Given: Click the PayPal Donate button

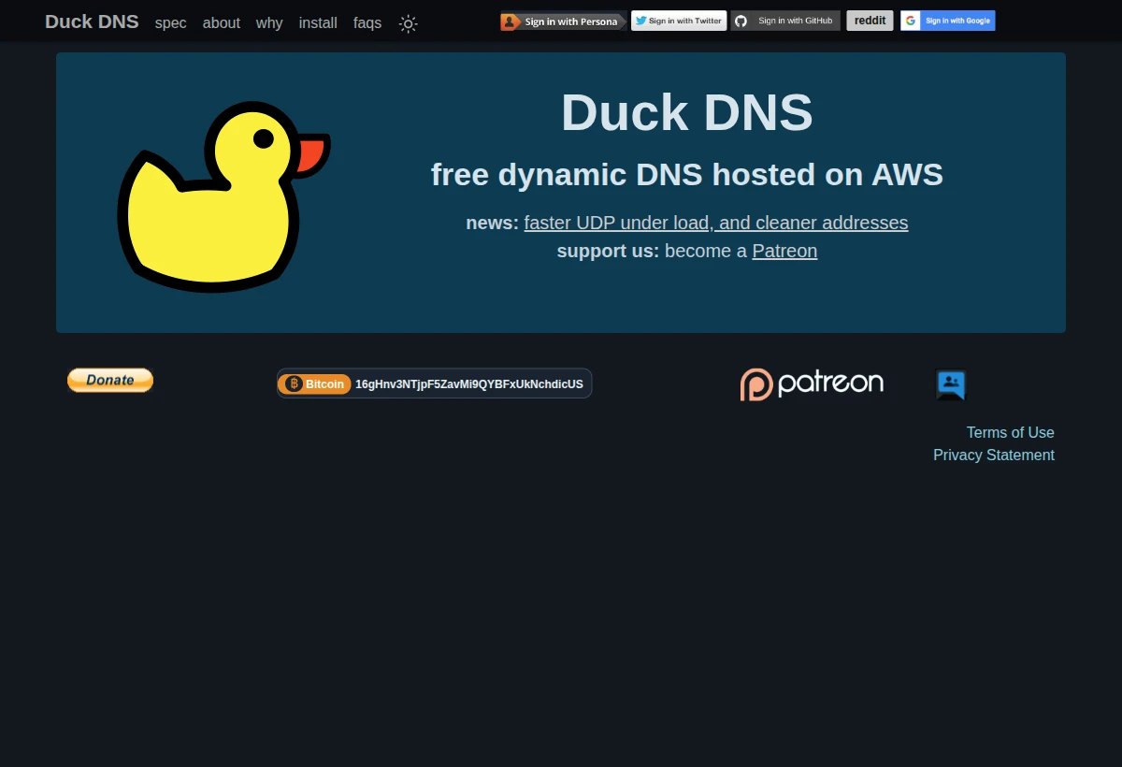Looking at the screenshot, I should [x=110, y=380].
